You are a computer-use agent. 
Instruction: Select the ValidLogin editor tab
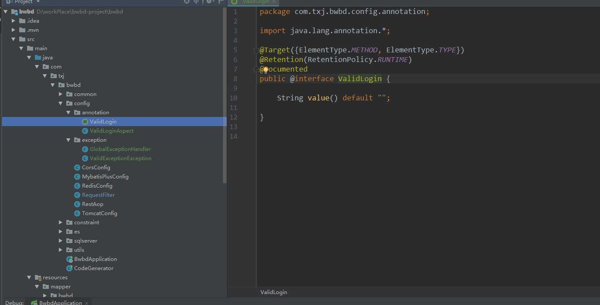coord(255,2)
